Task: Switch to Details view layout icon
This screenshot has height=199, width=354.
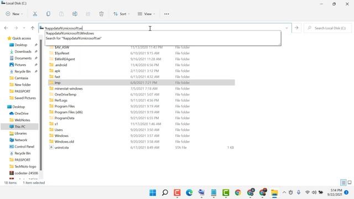Action: point(343,182)
